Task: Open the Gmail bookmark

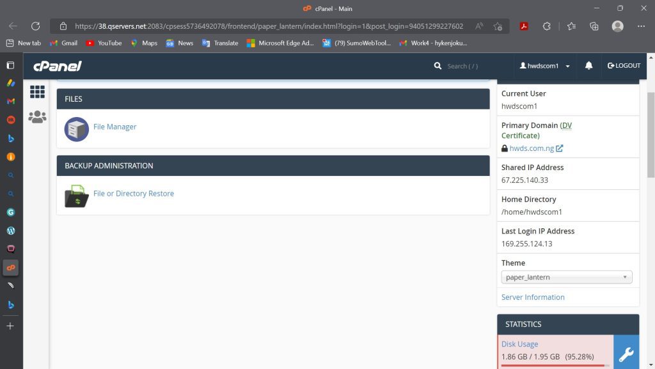Action: click(x=63, y=43)
